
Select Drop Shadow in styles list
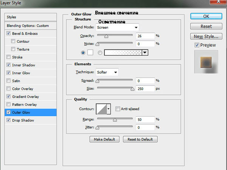point(23,120)
